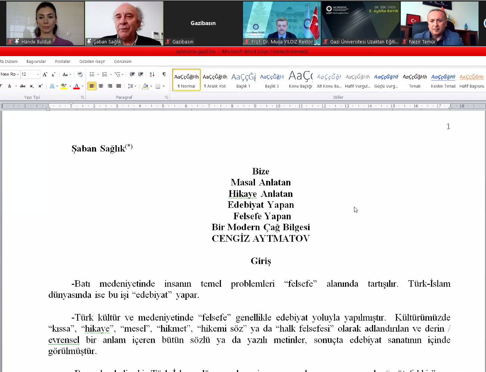Apply the Konu Başlığı style

pos(301,80)
